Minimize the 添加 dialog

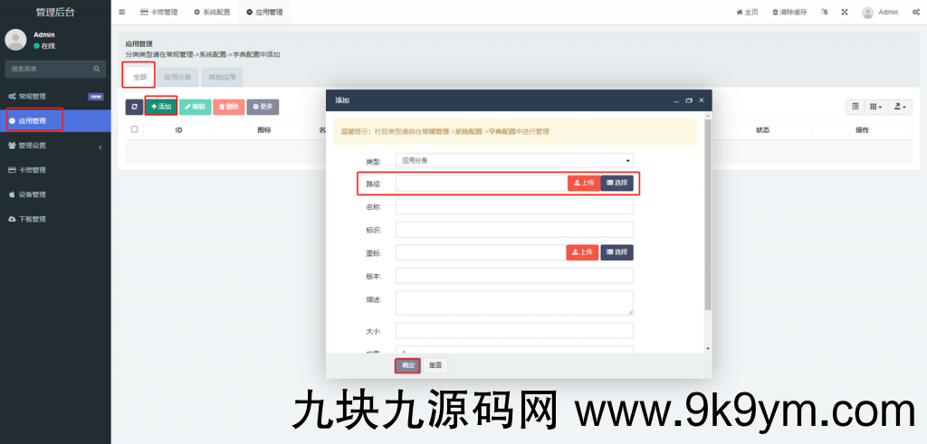pyautogui.click(x=676, y=101)
